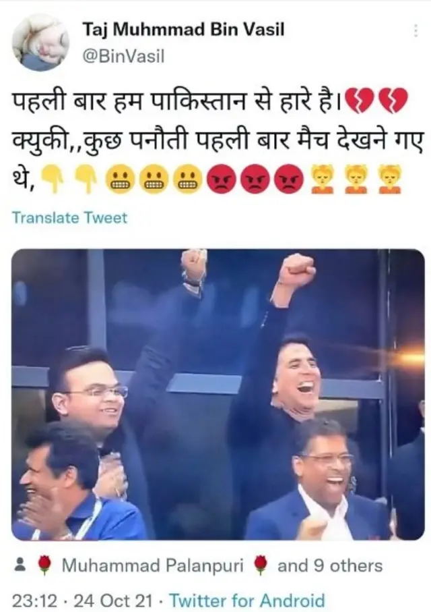431x612 pixels.
Task: Open Taj Muhmmad Bin Vasil's profile avatar
Action: [40, 42]
